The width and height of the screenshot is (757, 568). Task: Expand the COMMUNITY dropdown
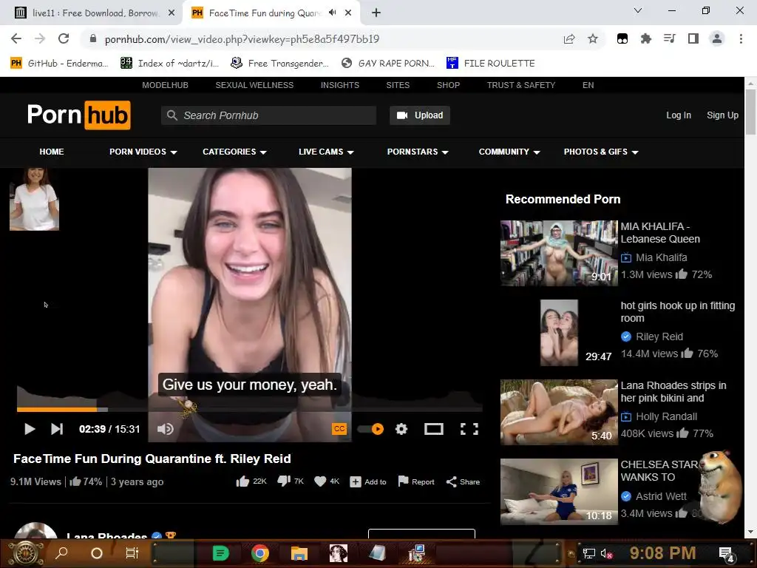(509, 152)
